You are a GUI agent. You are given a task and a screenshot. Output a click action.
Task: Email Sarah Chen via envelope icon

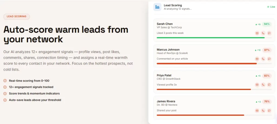tap(257, 33)
